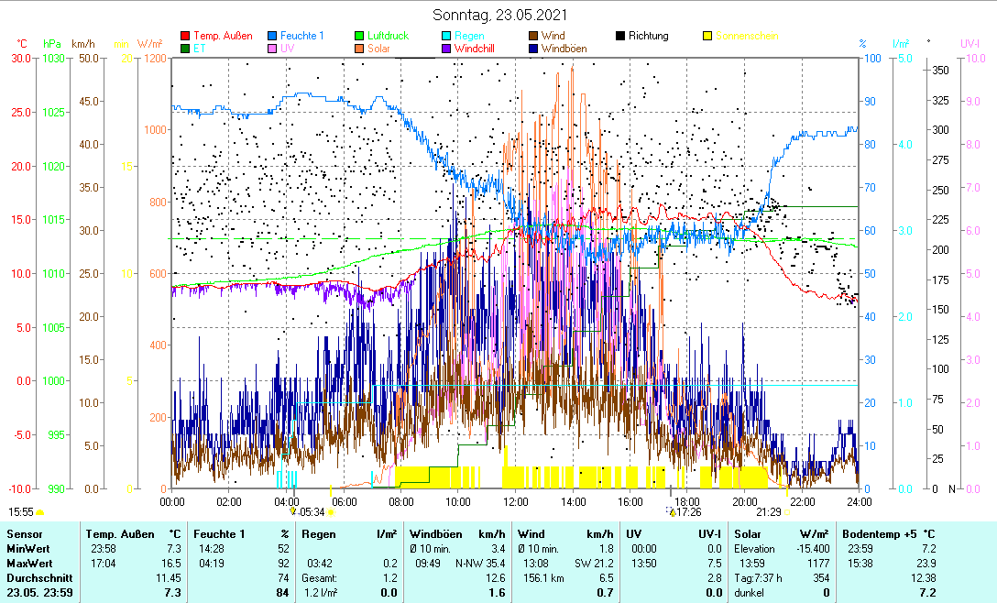
Task: Click the blue Feuchte 1 legend square
Action: click(x=273, y=37)
